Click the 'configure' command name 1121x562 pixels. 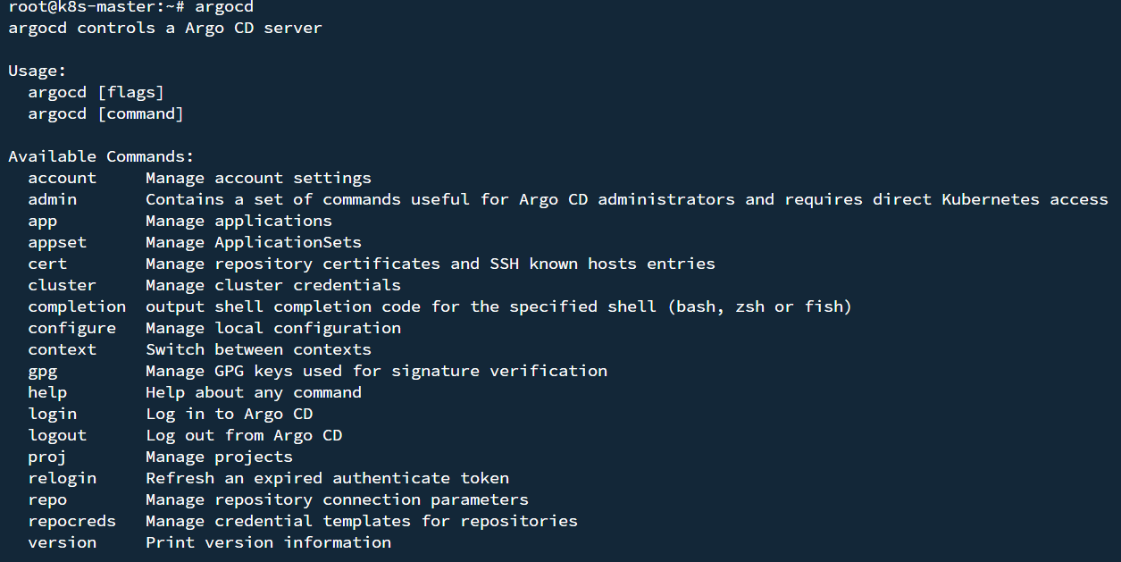[x=71, y=328]
